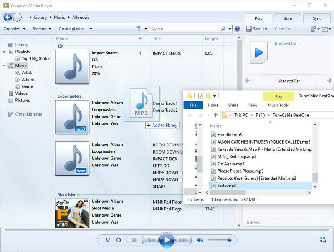The image size is (334, 252).
Task: Mute the speaker volume
Action: coord(200,240)
